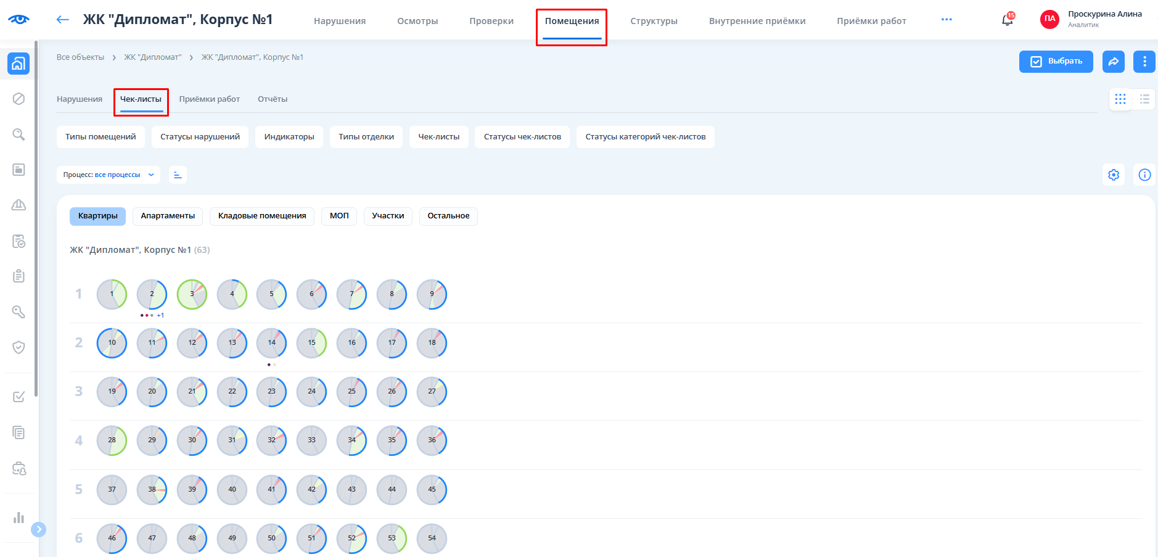Image resolution: width=1158 pixels, height=557 pixels.
Task: Switch to grid view layout
Action: (1120, 99)
